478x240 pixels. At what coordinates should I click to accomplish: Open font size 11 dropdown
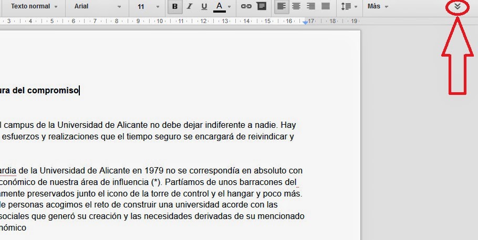149,6
